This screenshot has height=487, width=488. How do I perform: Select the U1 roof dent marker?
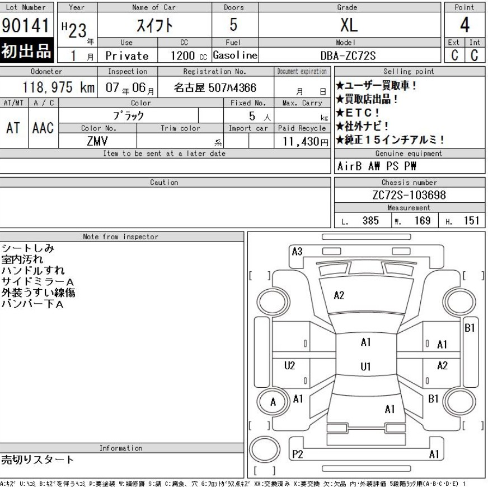pos(365,367)
